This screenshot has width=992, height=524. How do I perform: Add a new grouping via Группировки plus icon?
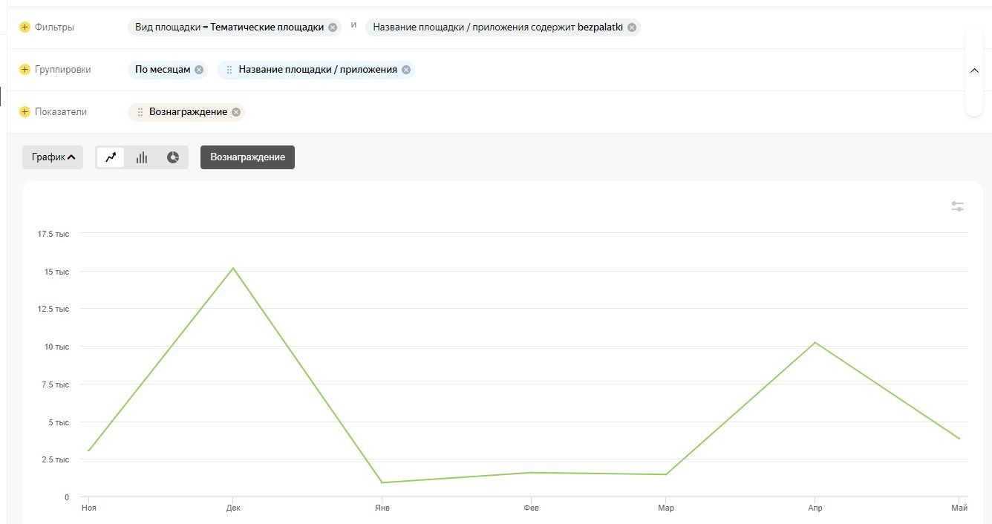click(25, 70)
